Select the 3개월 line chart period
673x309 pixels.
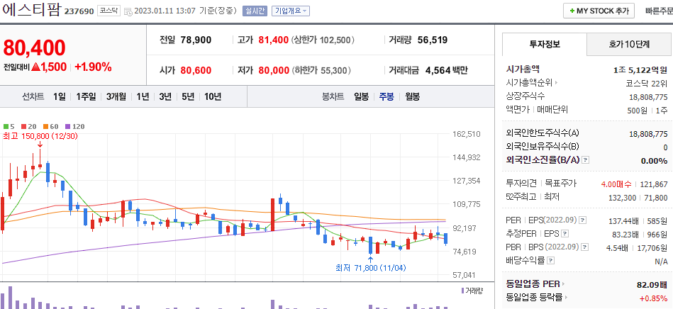tap(116, 96)
